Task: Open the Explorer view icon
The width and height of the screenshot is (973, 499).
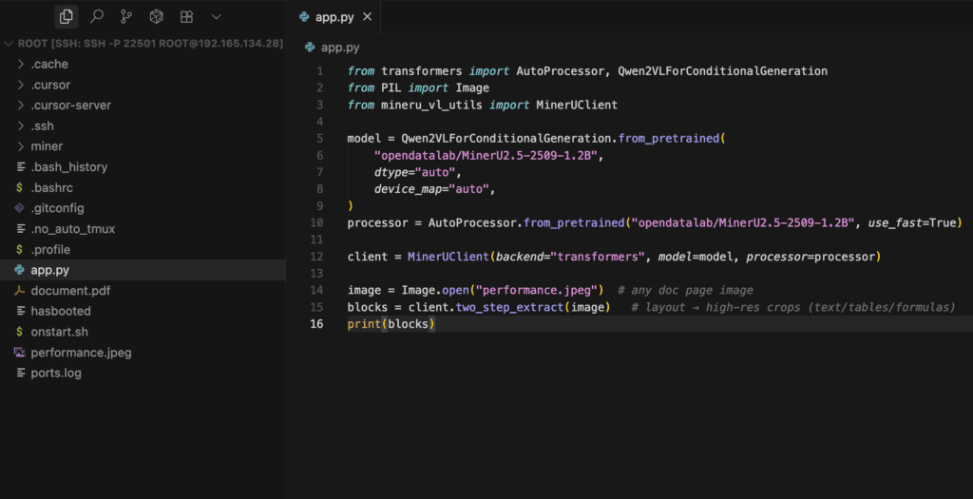Action: coord(66,16)
